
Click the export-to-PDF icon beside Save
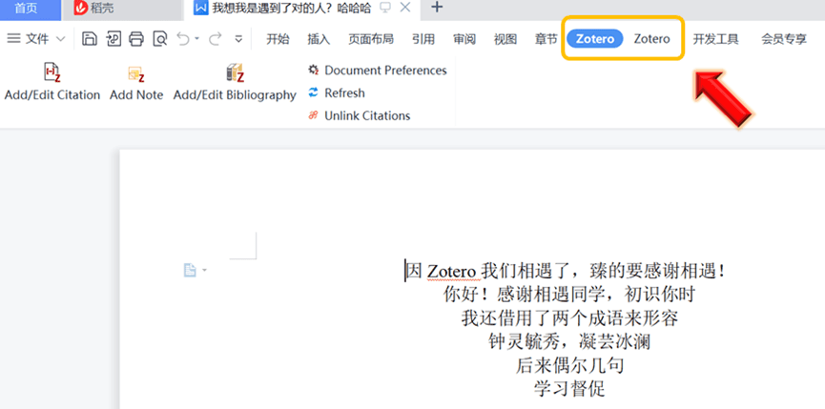click(x=113, y=39)
